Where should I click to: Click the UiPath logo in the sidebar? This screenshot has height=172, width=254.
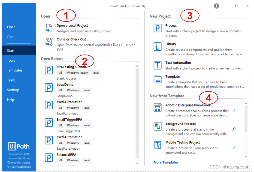click(x=19, y=146)
